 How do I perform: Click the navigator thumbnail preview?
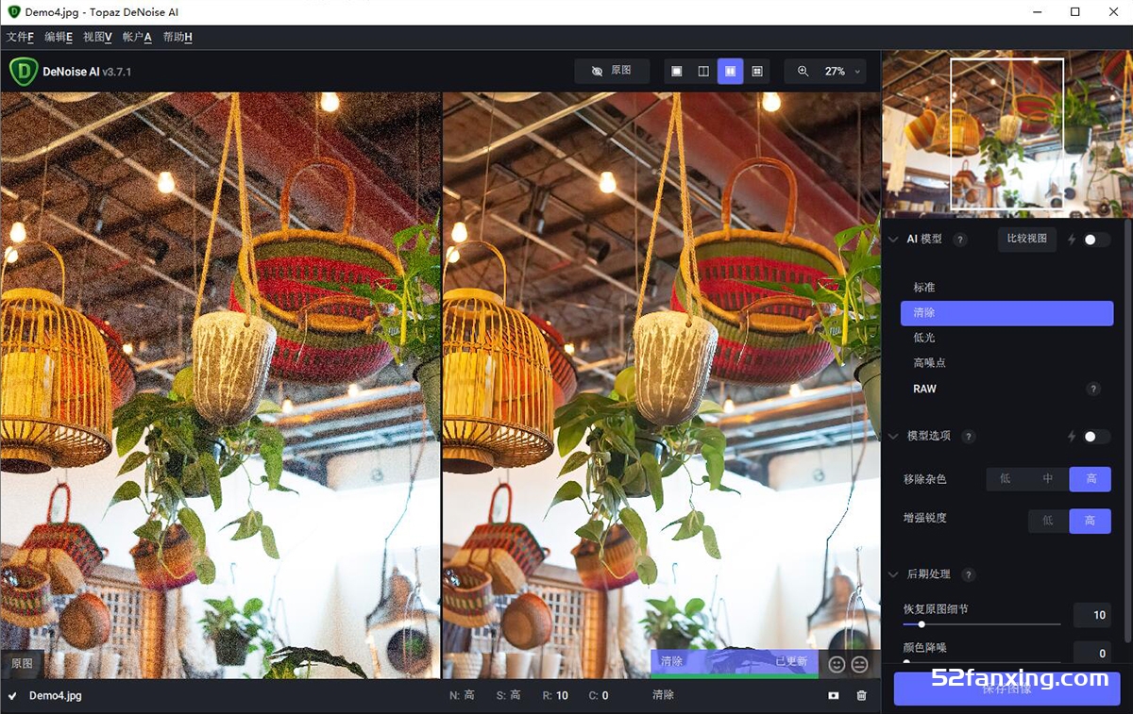1006,134
